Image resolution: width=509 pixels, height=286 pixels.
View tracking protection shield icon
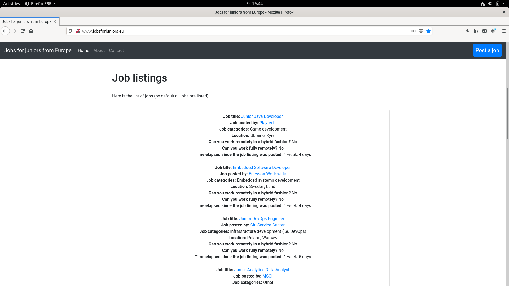coord(70,31)
